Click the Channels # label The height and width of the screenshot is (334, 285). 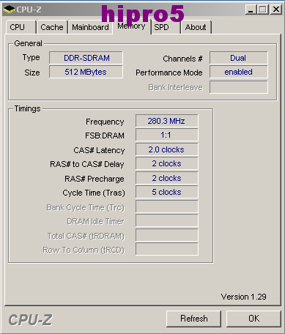tap(182, 59)
